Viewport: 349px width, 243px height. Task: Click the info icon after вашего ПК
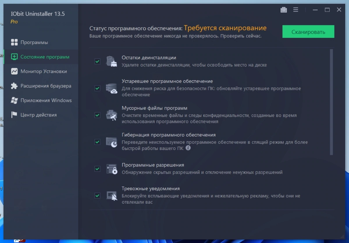(188, 148)
